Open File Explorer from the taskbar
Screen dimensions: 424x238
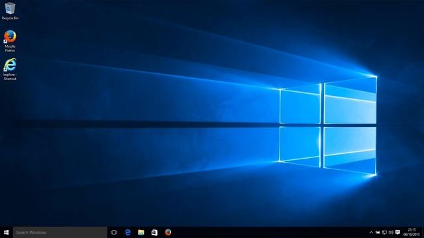[x=141, y=232]
